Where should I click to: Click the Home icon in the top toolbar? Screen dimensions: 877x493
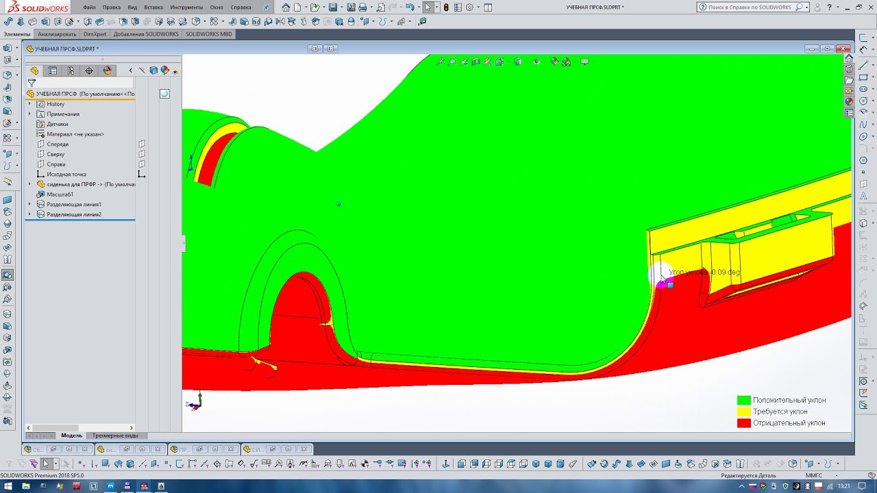(x=286, y=8)
